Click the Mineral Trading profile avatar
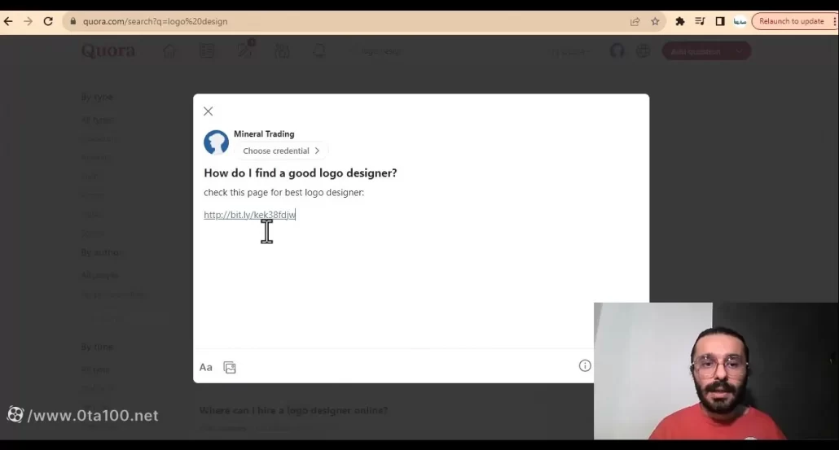This screenshot has height=450, width=839. click(x=216, y=142)
